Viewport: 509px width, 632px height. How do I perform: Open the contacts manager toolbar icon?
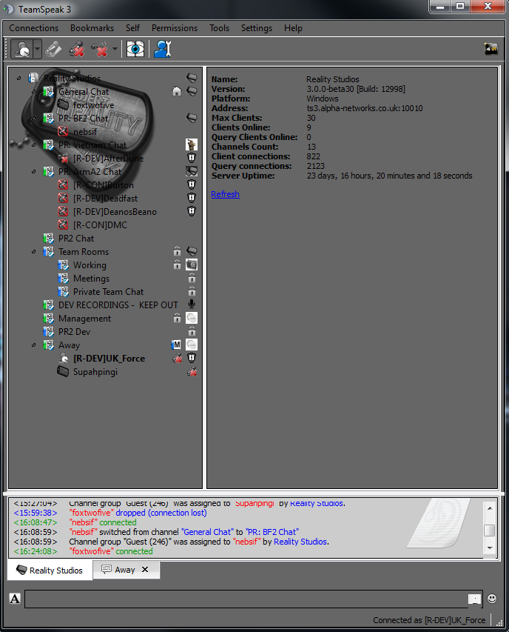click(163, 49)
